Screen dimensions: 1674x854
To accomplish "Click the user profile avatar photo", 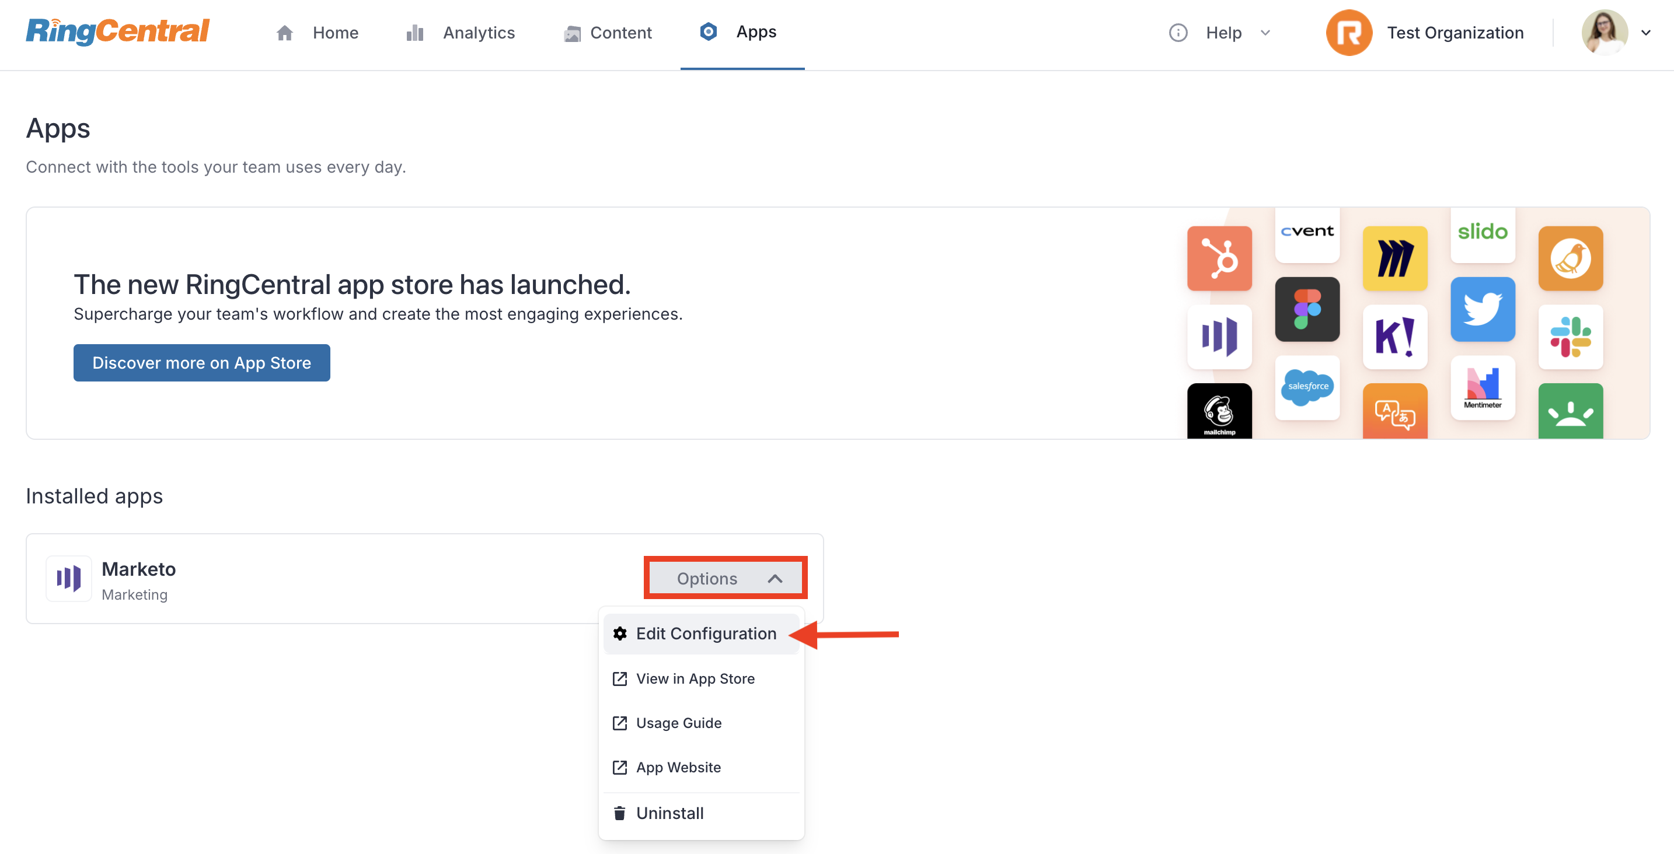I will 1604,33.
